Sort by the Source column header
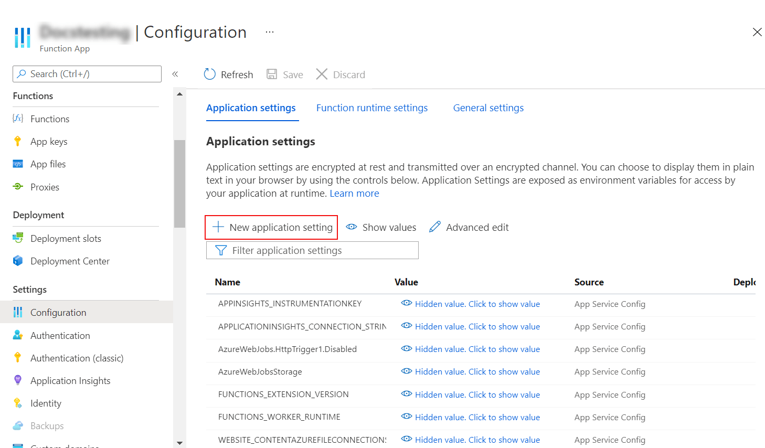The image size is (765, 448). click(589, 282)
